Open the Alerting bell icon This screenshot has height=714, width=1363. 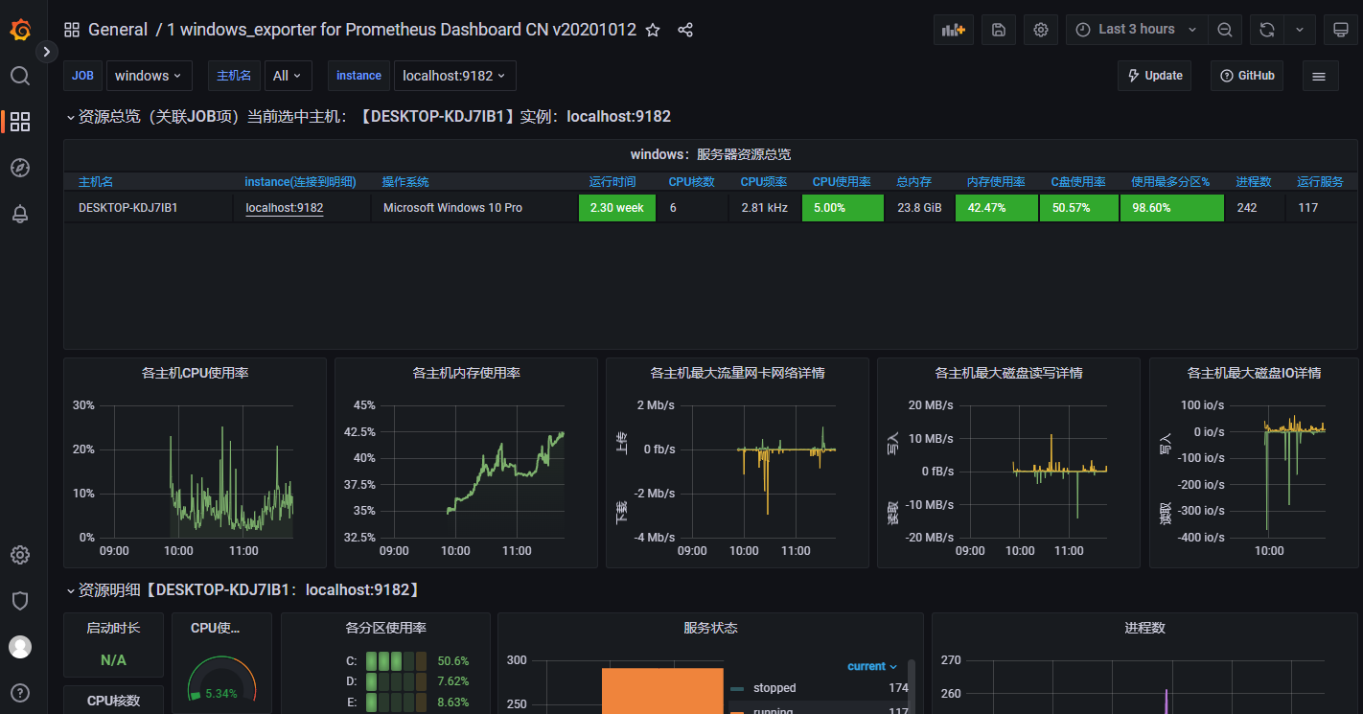(20, 214)
